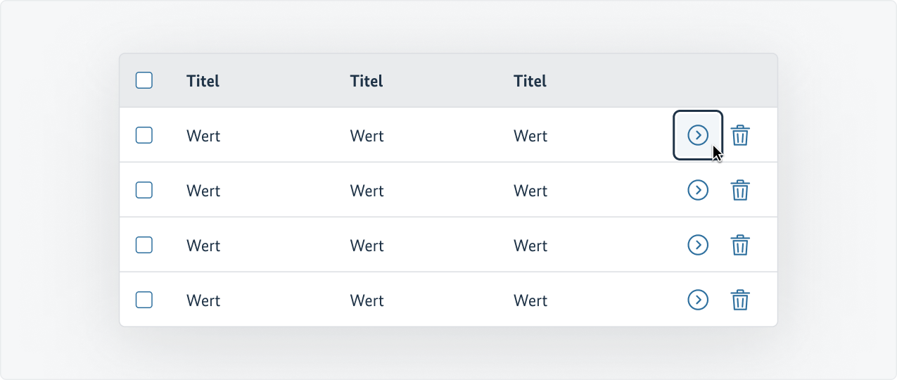This screenshot has height=380, width=897.
Task: Click the first Titel column header
Action: click(x=203, y=81)
